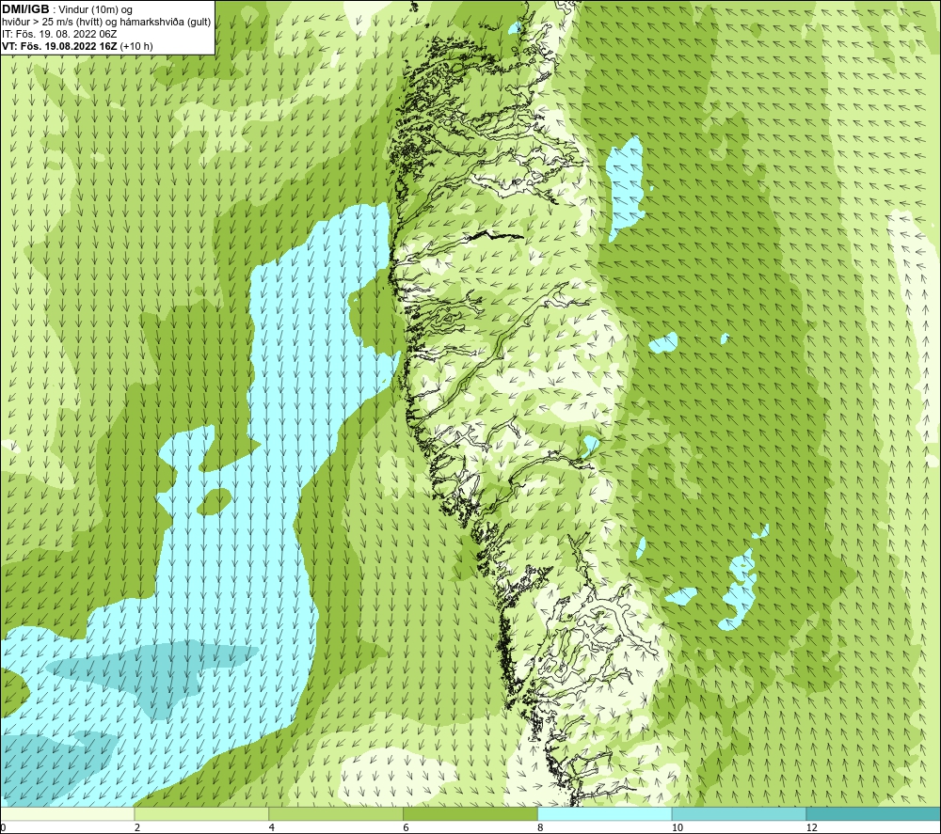Click the 4-6 m/s legend color band
941x834 pixels.
pyautogui.click(x=336, y=813)
